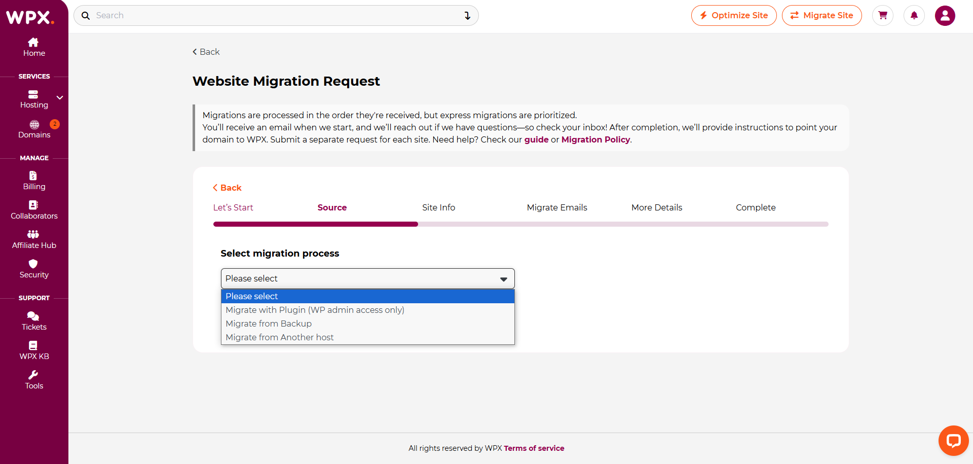Open the shopping cart icon
973x464 pixels.
(882, 15)
